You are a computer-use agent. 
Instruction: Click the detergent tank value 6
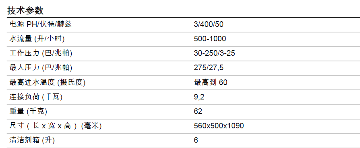click(196, 140)
